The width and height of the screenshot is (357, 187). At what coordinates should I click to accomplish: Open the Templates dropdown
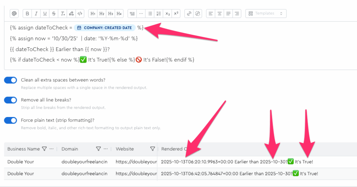click(266, 14)
